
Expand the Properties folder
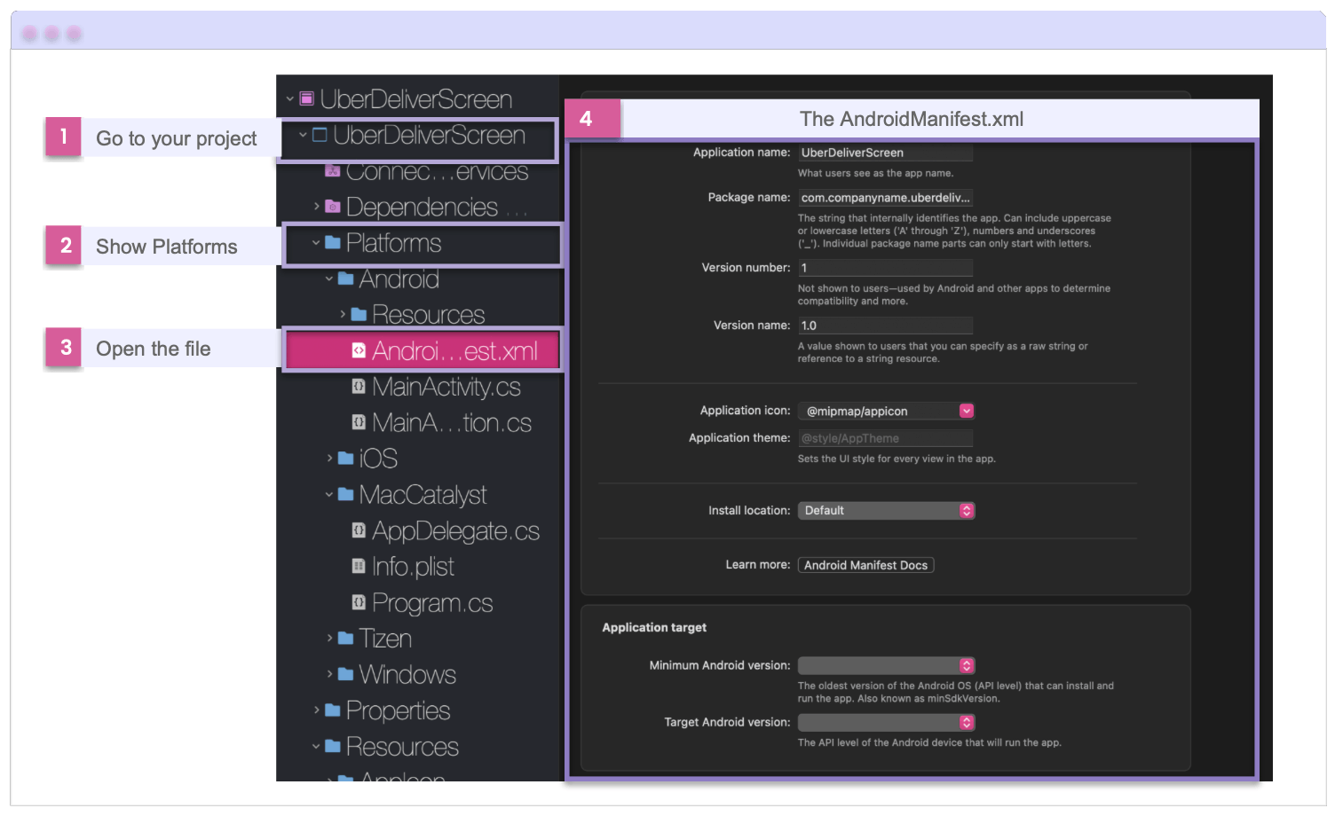pos(317,710)
